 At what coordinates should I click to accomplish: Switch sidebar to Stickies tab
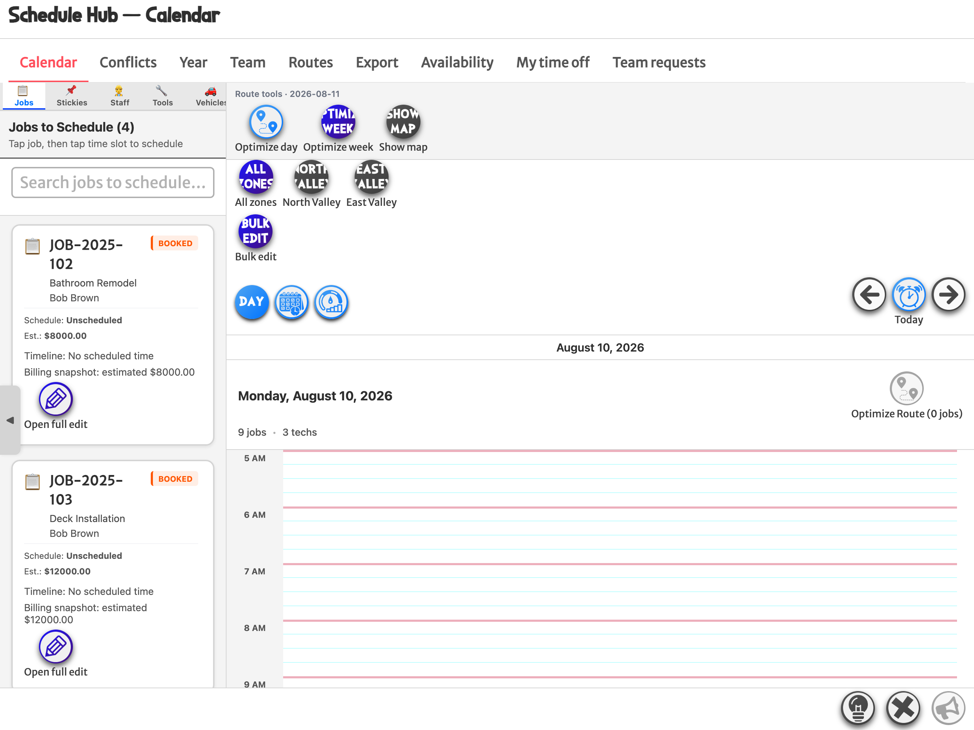coord(72,96)
